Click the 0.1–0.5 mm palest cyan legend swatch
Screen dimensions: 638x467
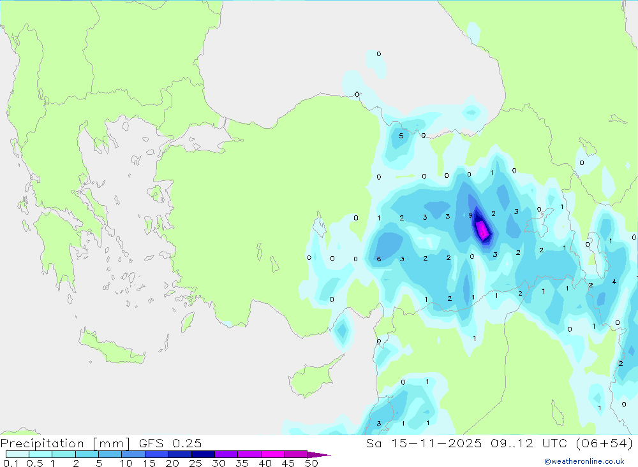click(x=17, y=454)
